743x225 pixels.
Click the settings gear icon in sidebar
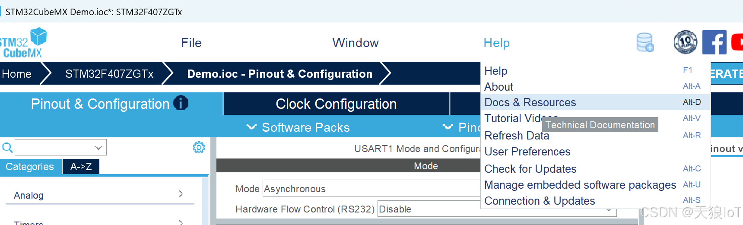[199, 147]
